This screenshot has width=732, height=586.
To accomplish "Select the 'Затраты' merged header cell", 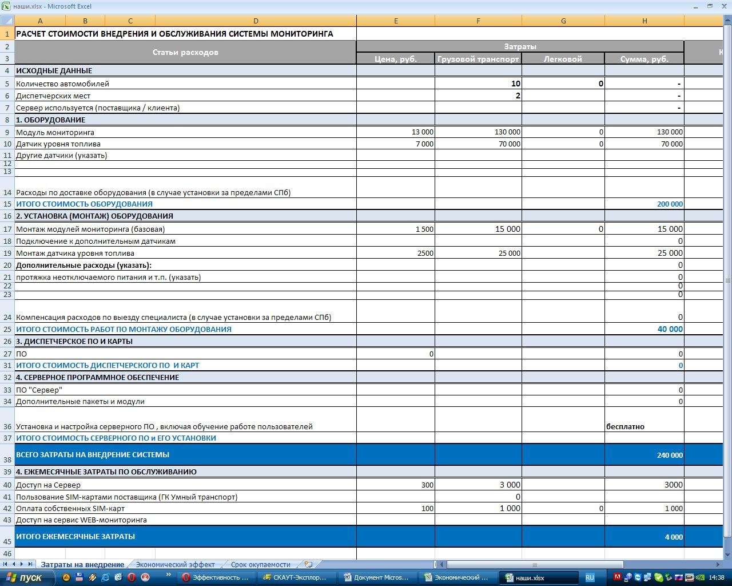I will coord(520,46).
